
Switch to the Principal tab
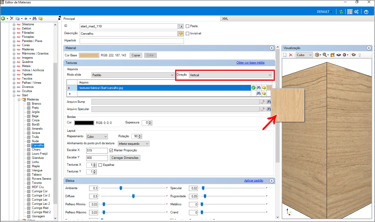click(x=69, y=19)
